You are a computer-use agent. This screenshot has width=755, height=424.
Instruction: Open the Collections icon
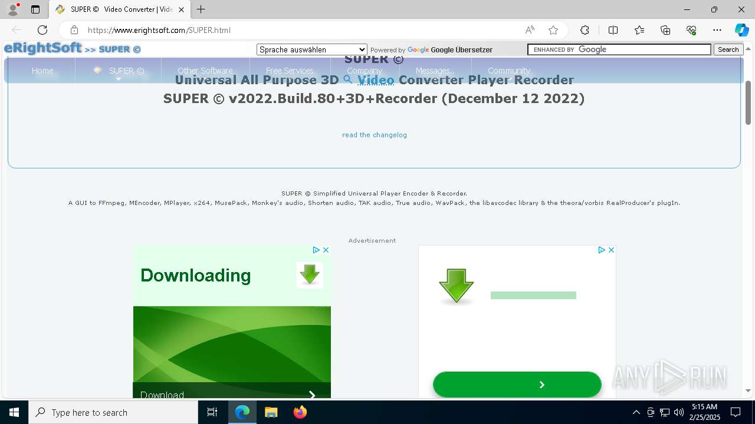[x=665, y=30]
